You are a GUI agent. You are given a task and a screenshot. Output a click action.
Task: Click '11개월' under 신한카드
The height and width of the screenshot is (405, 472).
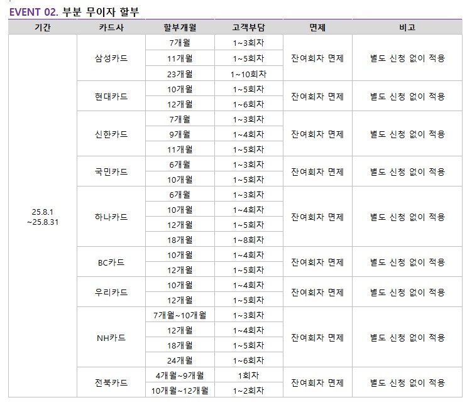coord(180,149)
